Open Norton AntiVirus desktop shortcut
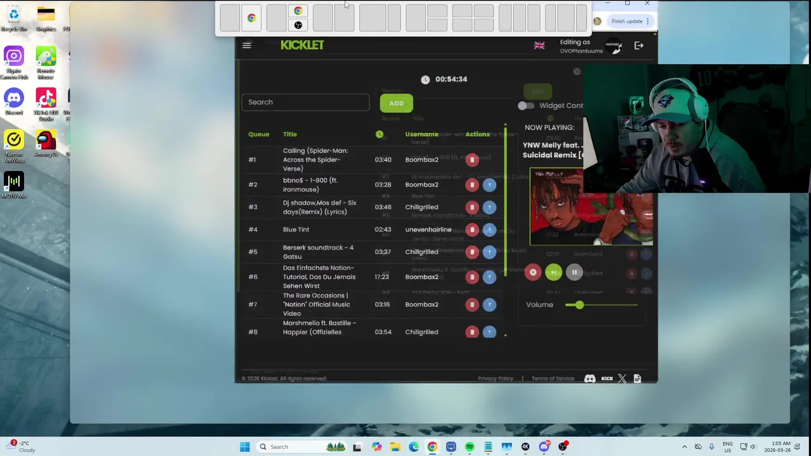The width and height of the screenshot is (811, 456). pyautogui.click(x=13, y=146)
